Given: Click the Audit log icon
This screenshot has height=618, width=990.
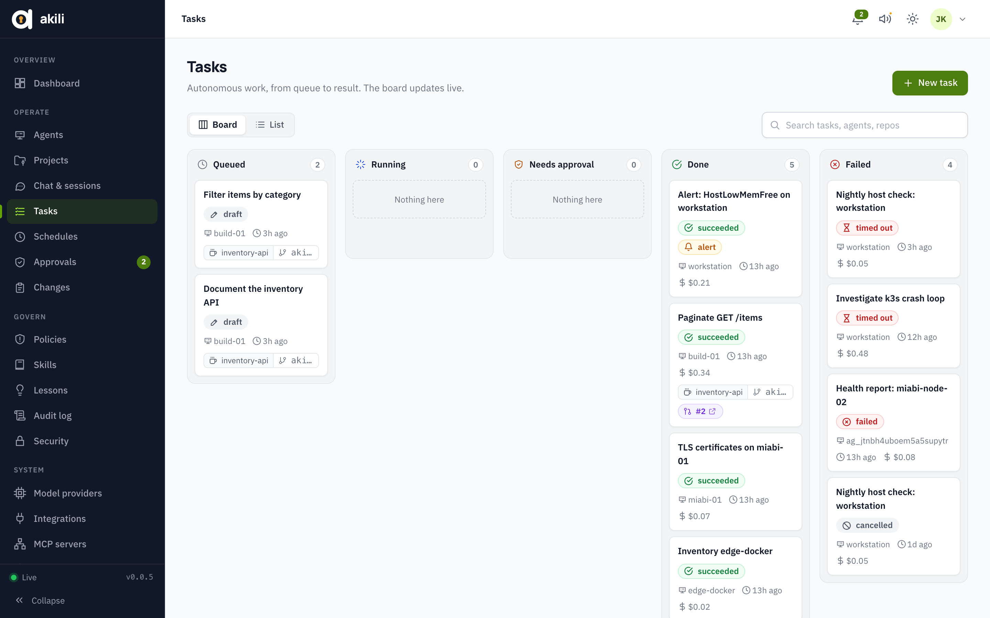Looking at the screenshot, I should pos(20,416).
